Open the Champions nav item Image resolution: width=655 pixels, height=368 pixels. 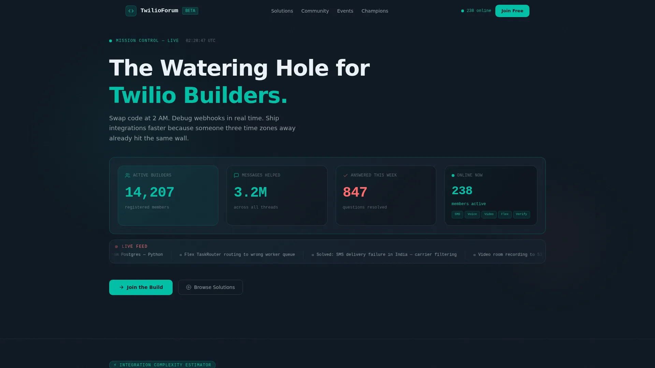point(375,11)
